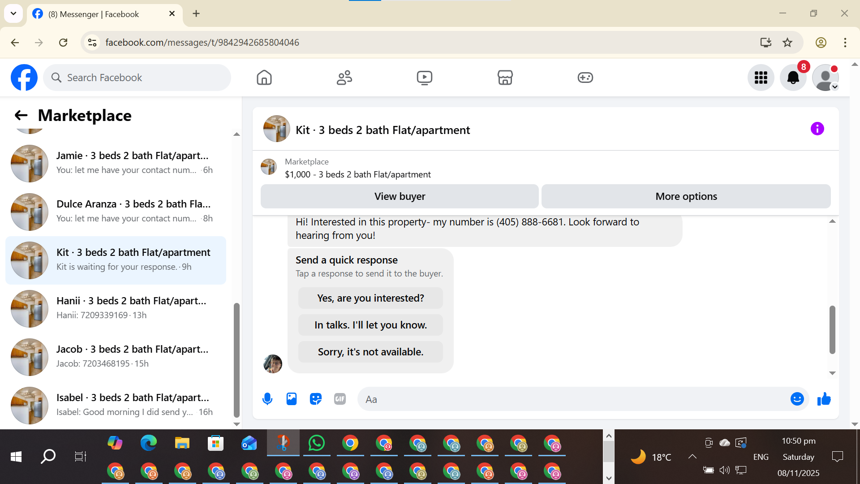Open emoji picker in message box
This screenshot has width=860, height=484.
point(797,399)
